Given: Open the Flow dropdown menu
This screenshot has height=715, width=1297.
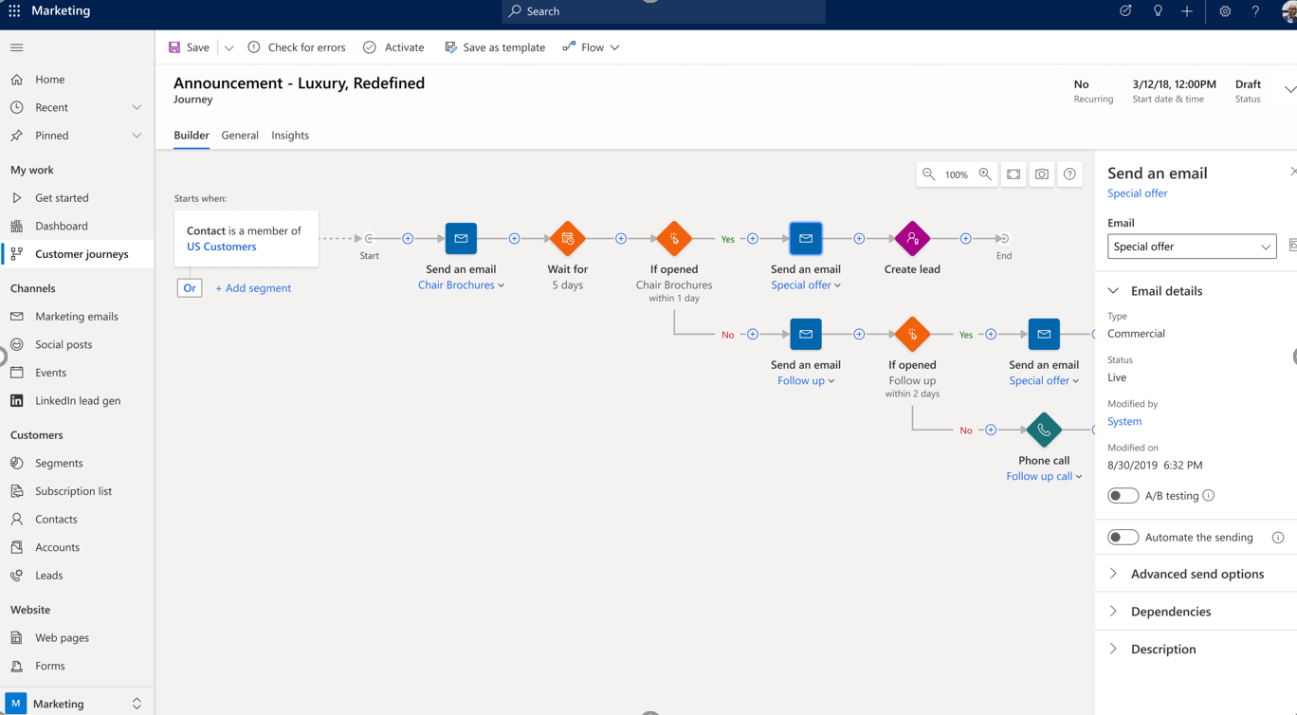Looking at the screenshot, I should click(592, 47).
